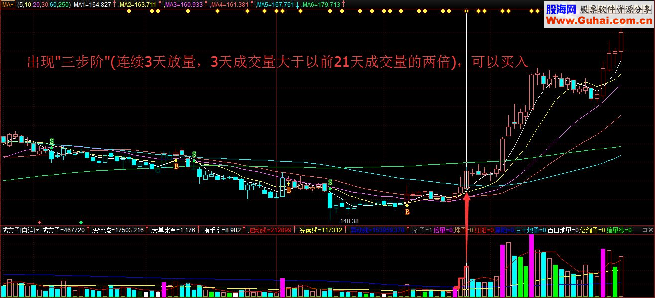The width and height of the screenshot is (655, 298).
Task: Click the red 红阳=0 indicator flag
Action: point(483,230)
